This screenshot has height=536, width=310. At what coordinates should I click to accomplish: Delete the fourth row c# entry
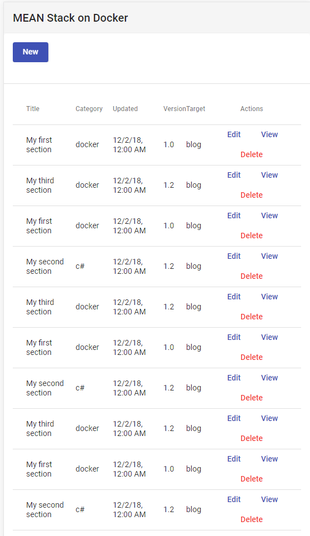click(x=252, y=276)
